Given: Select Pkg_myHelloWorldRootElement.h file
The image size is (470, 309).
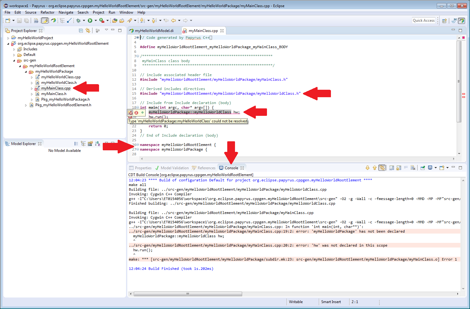Looking at the screenshot, I should point(63,105).
